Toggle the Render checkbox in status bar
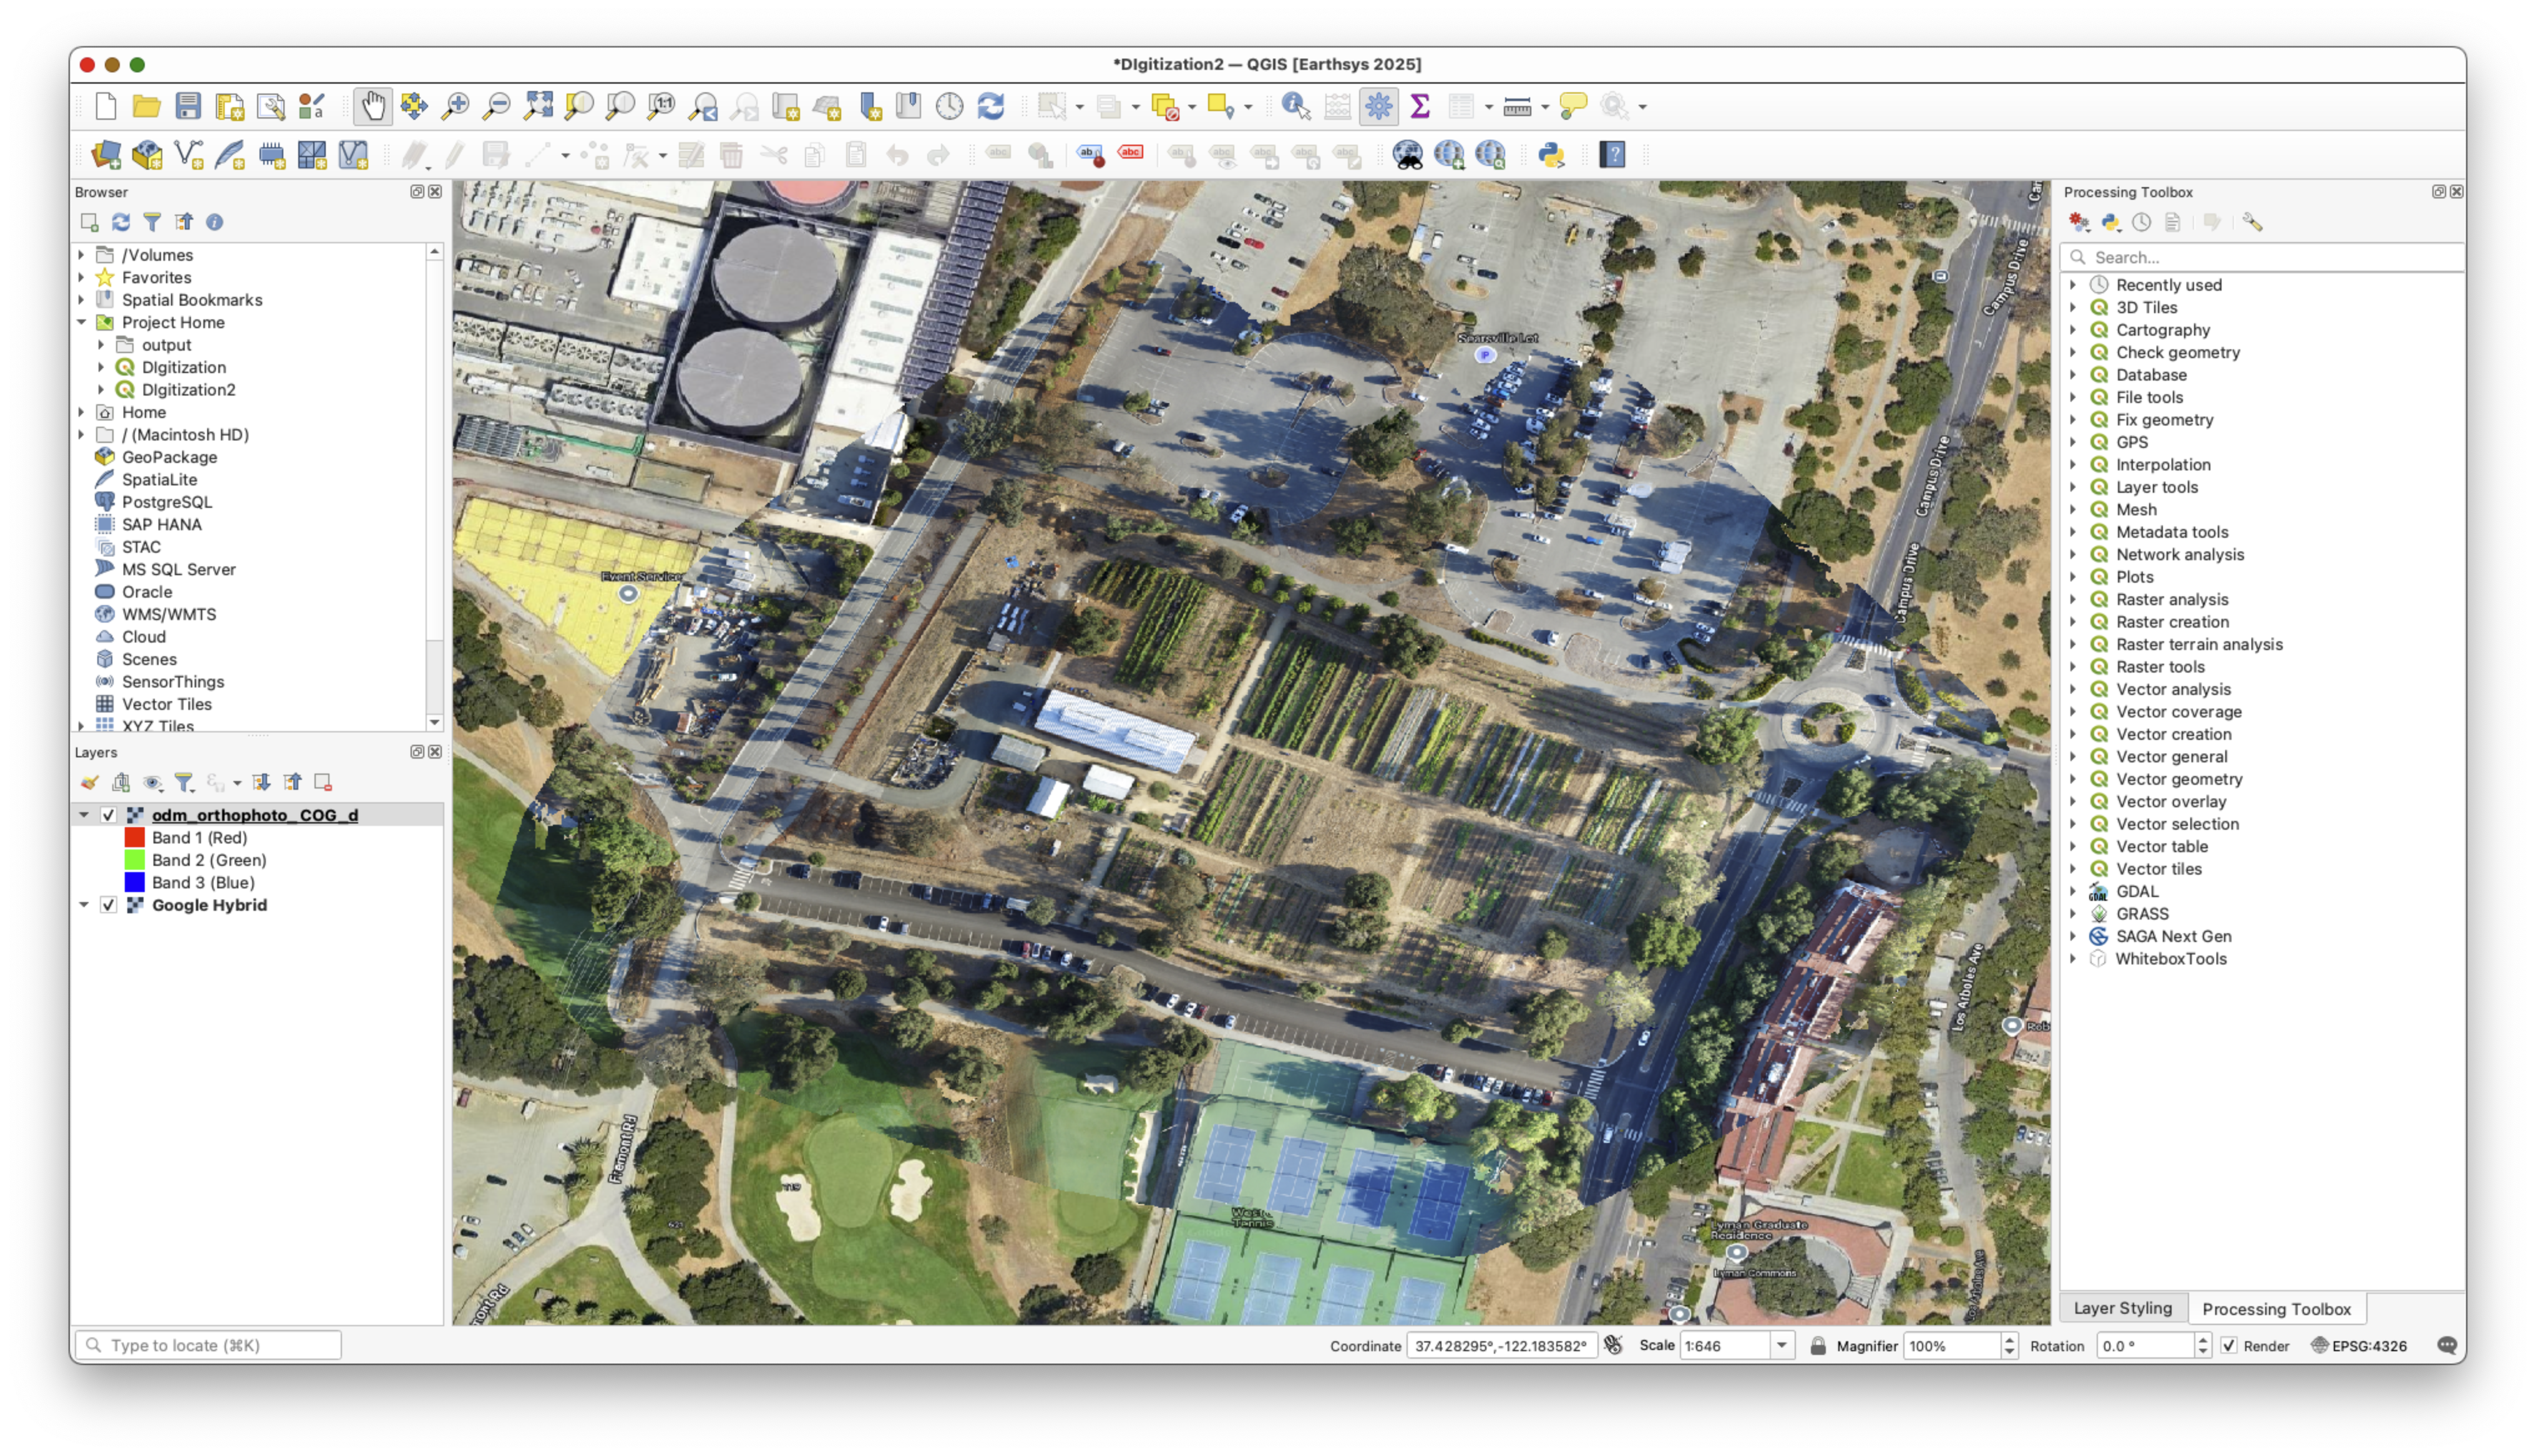 tap(2229, 1346)
